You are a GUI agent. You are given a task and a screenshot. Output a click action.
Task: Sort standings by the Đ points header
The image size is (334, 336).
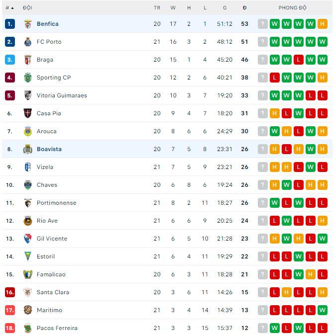[x=244, y=7]
